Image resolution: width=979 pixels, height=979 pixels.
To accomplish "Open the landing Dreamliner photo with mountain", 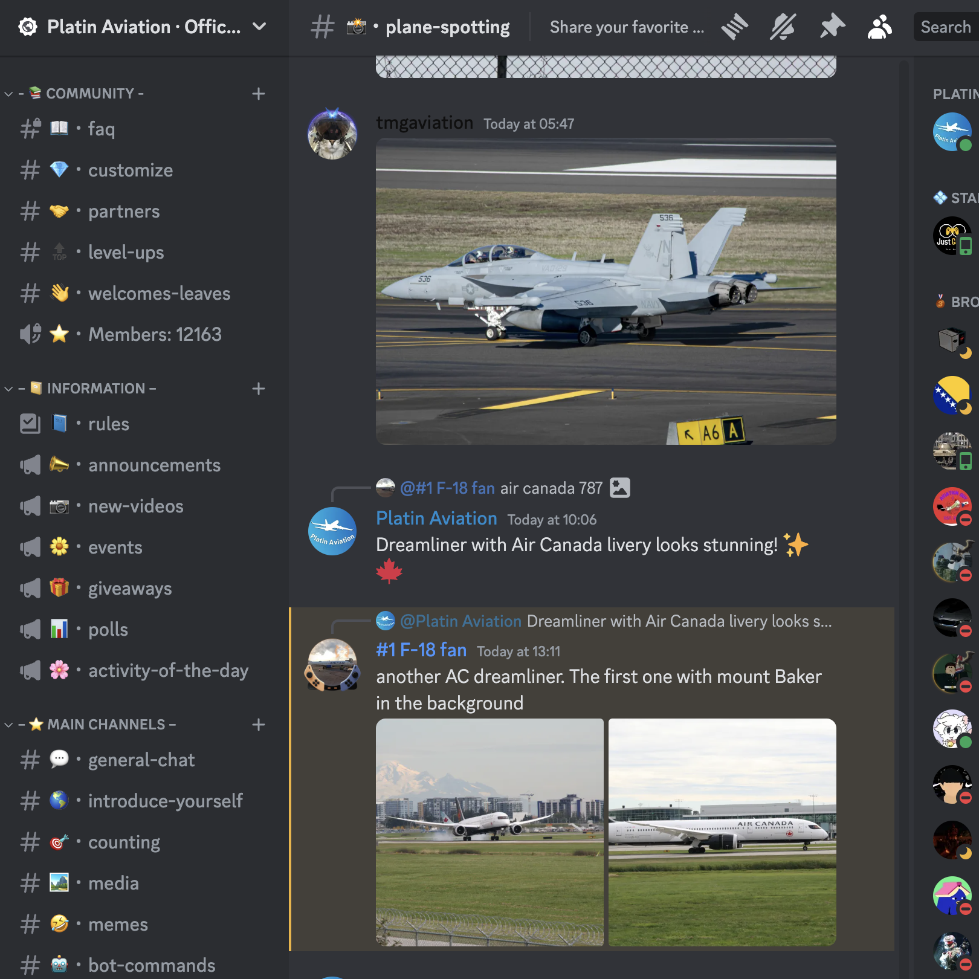I will tap(489, 832).
